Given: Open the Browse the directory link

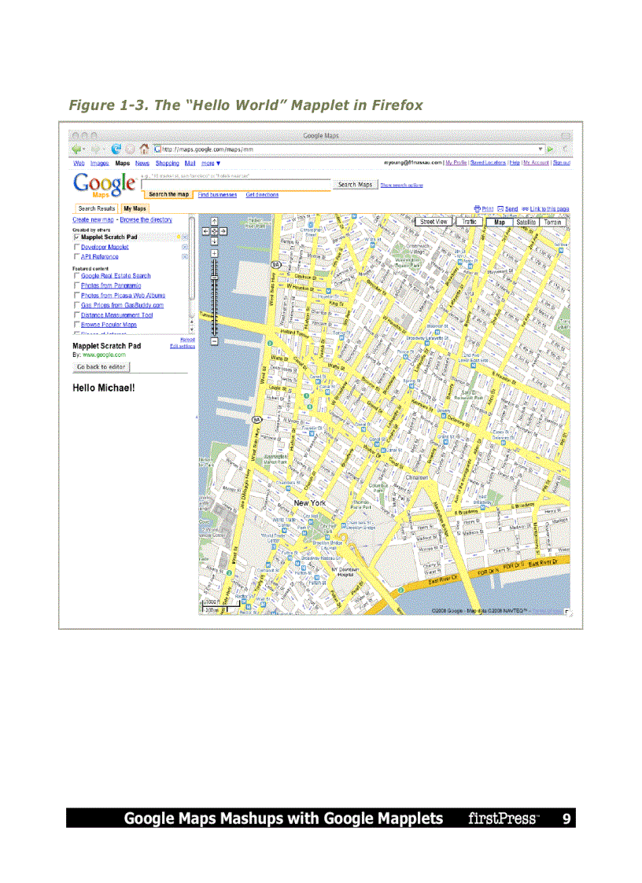Looking at the screenshot, I should coord(146,220).
